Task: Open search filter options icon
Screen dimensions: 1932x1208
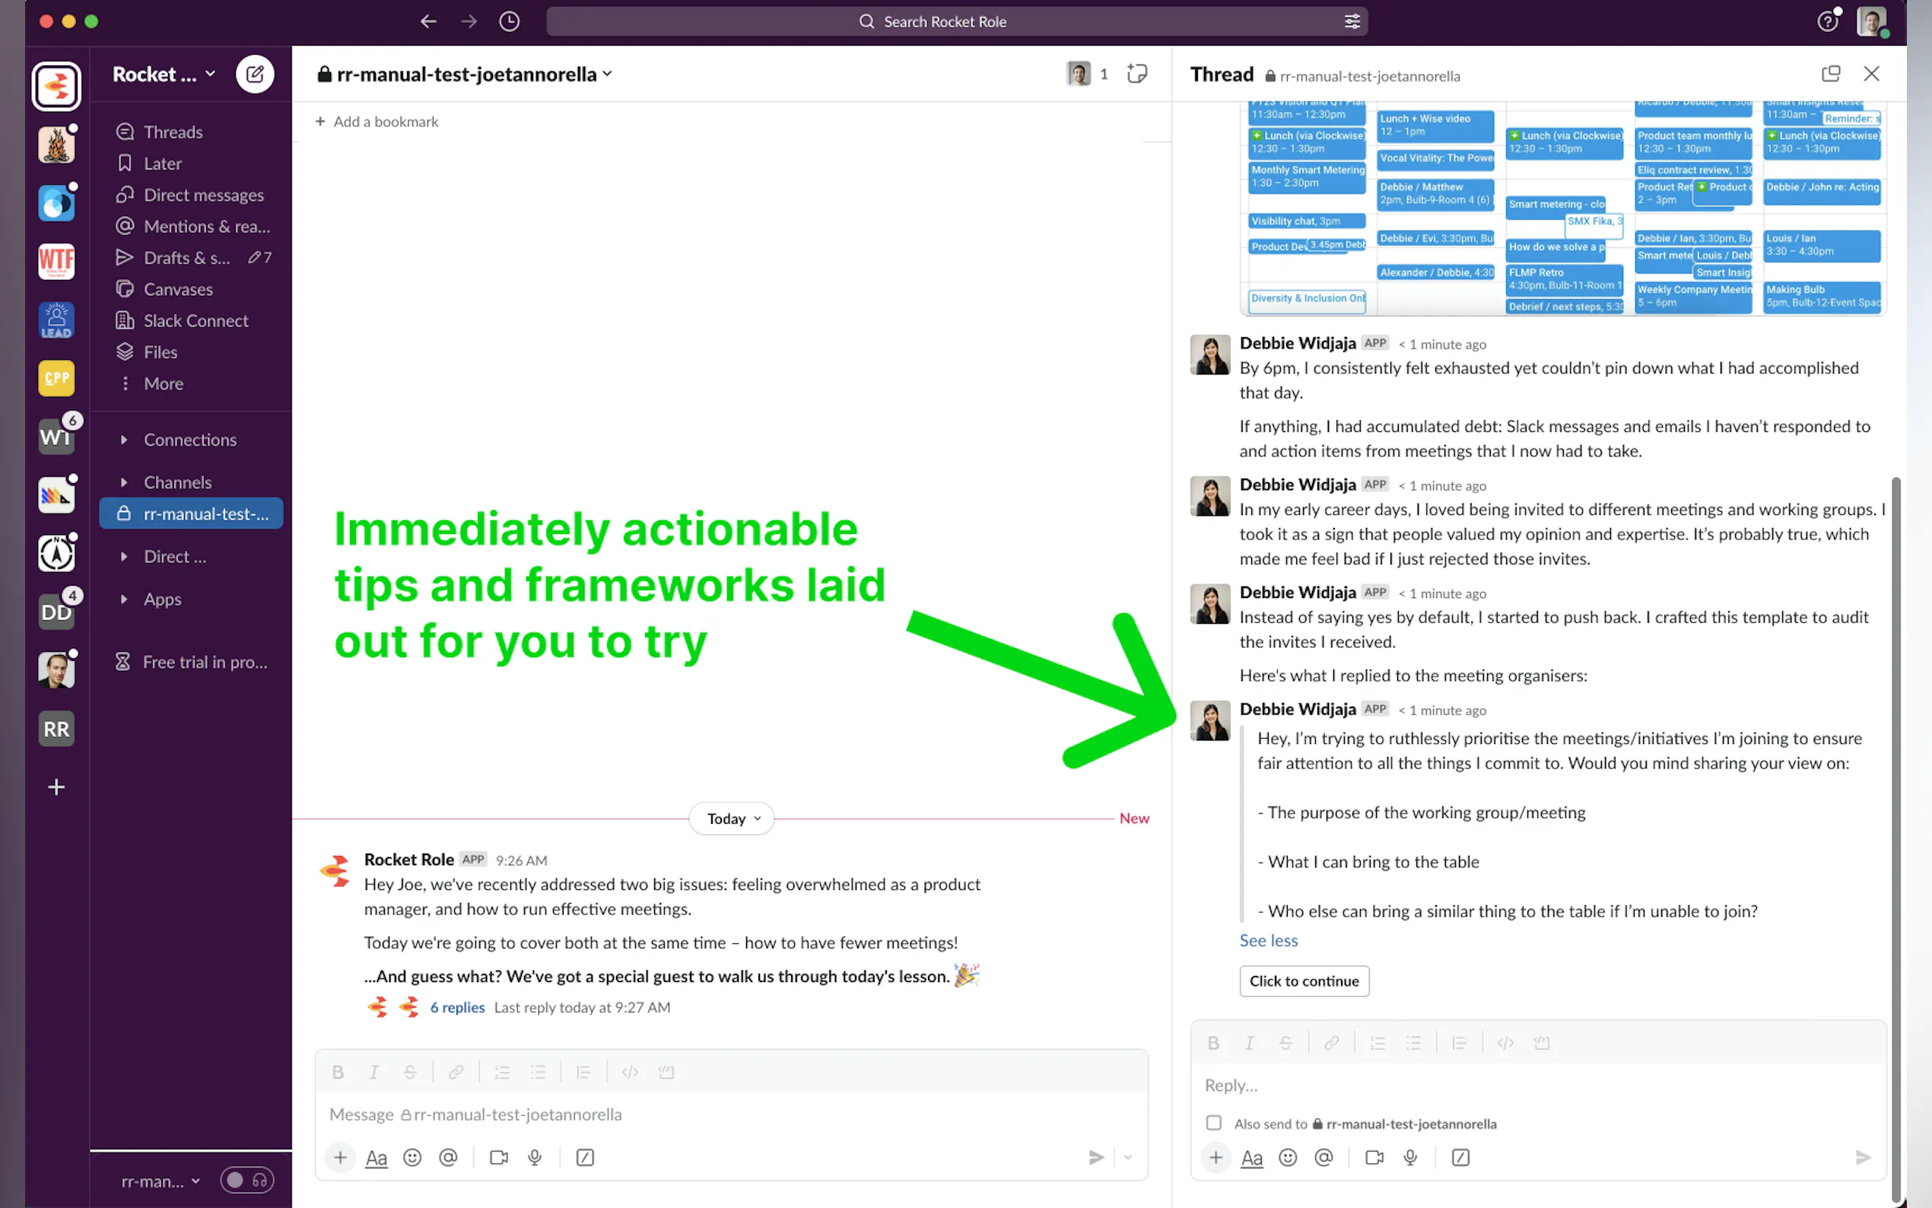Action: click(x=1352, y=21)
